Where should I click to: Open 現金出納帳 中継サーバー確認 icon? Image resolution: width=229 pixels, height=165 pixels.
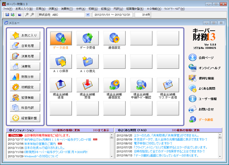pyautogui.click(x=141, y=85)
